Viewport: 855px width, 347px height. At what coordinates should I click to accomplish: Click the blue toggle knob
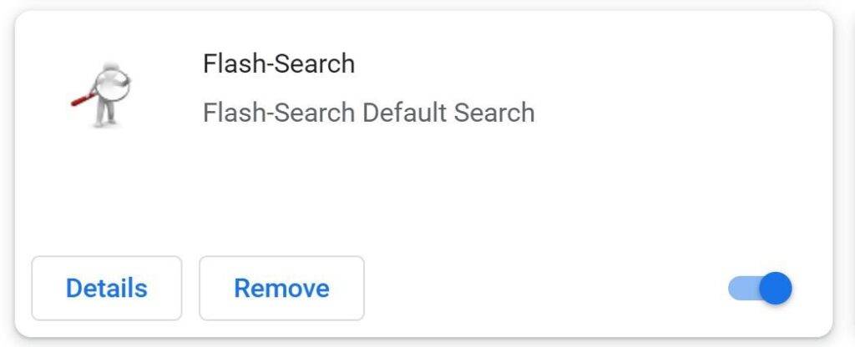[x=777, y=289]
